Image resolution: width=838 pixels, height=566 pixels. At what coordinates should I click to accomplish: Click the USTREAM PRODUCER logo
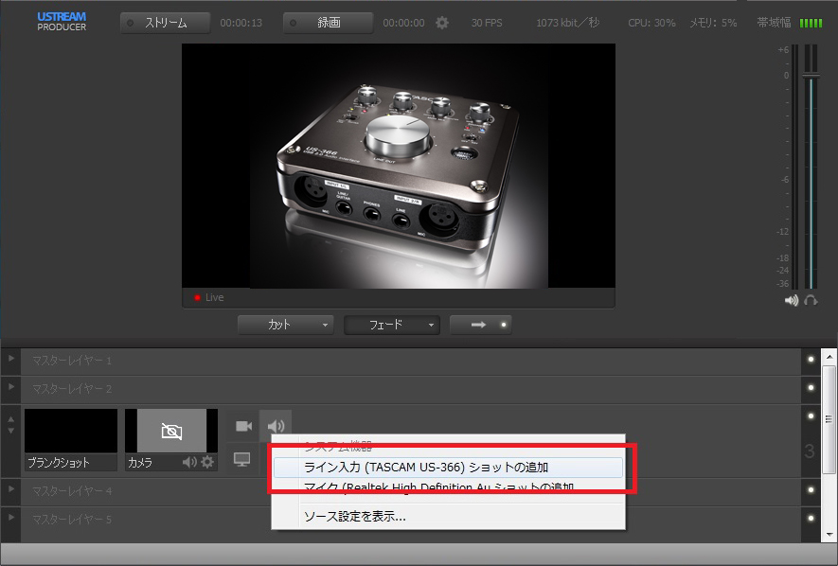tap(62, 22)
